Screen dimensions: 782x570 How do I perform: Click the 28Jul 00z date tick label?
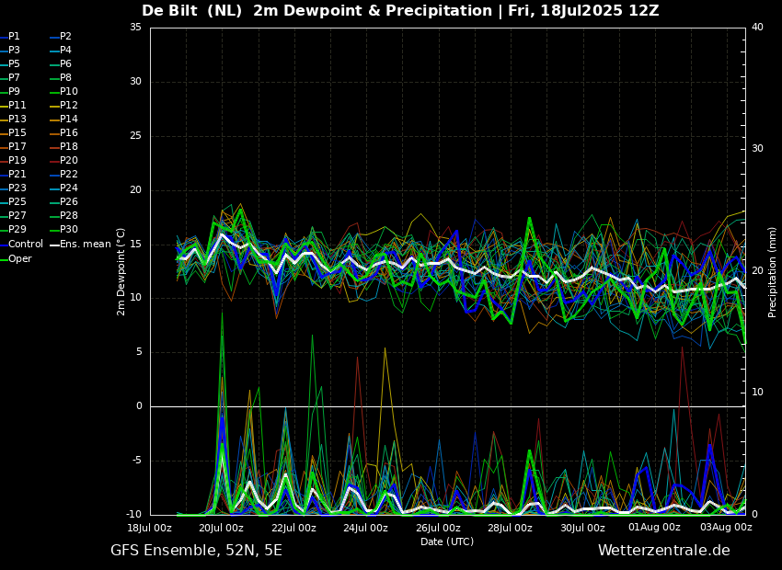[x=510, y=528]
